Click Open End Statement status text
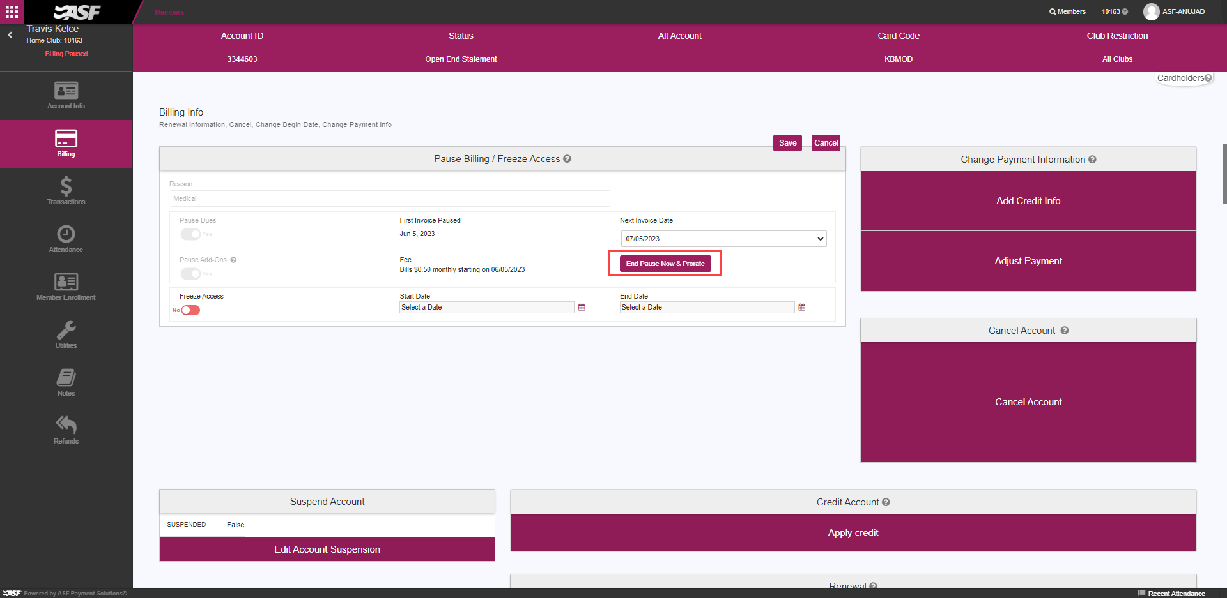Image resolution: width=1227 pixels, height=598 pixels. tap(461, 59)
